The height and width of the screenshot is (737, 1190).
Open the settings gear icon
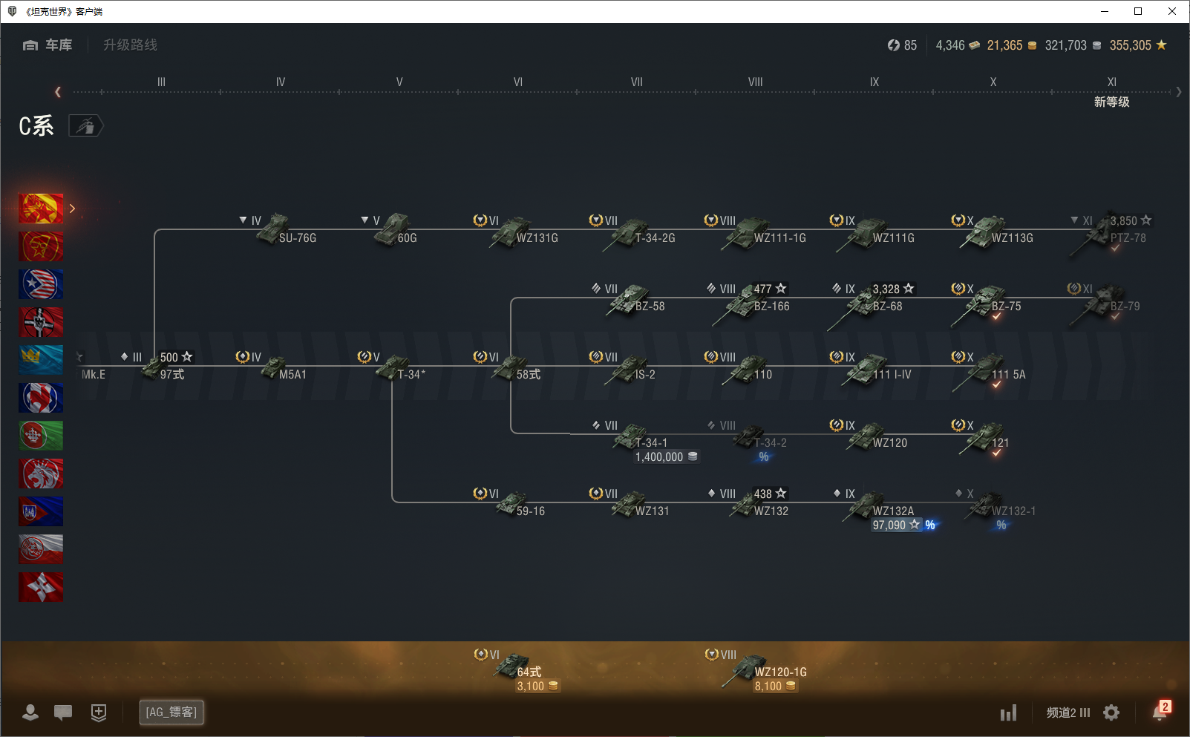1111,713
